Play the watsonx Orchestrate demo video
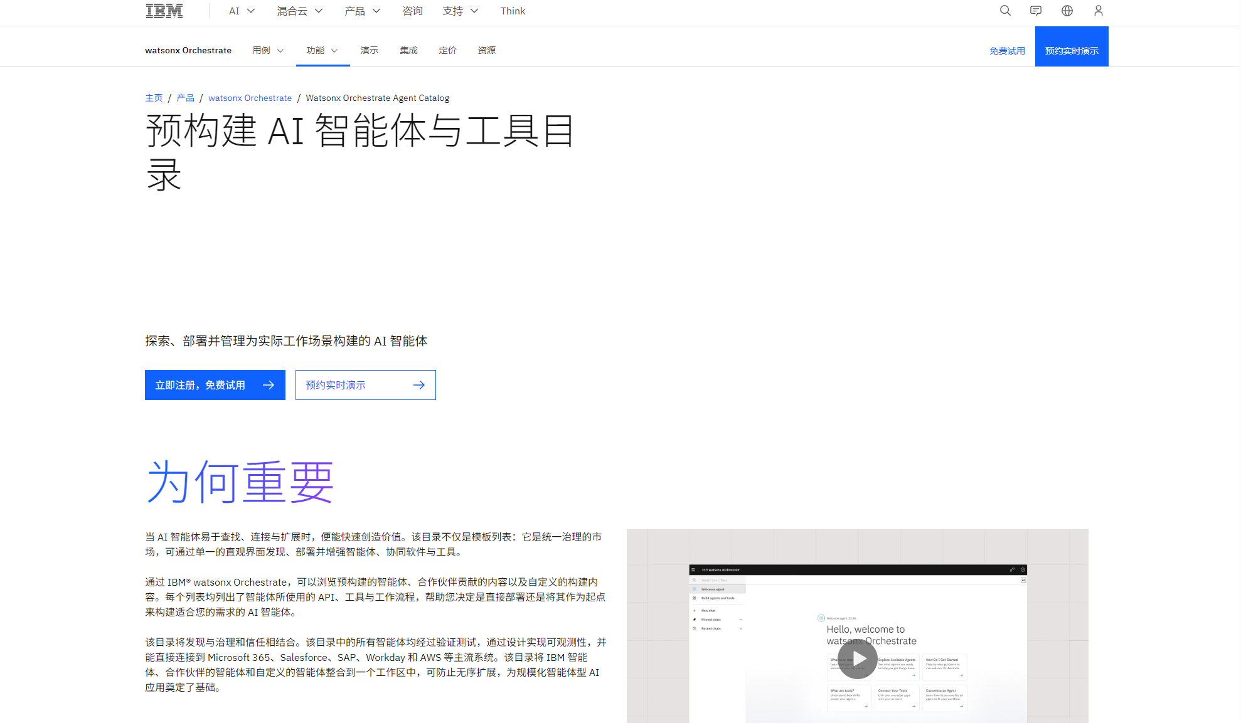Screen dimensions: 1241x723 click(857, 659)
